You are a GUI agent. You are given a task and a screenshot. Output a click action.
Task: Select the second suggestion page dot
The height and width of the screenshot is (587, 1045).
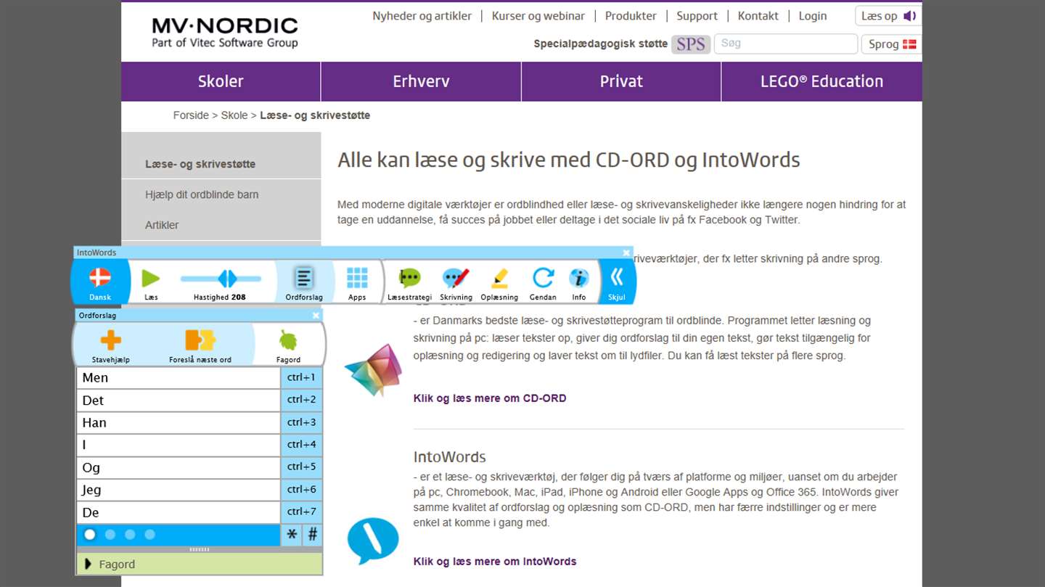coord(110,535)
